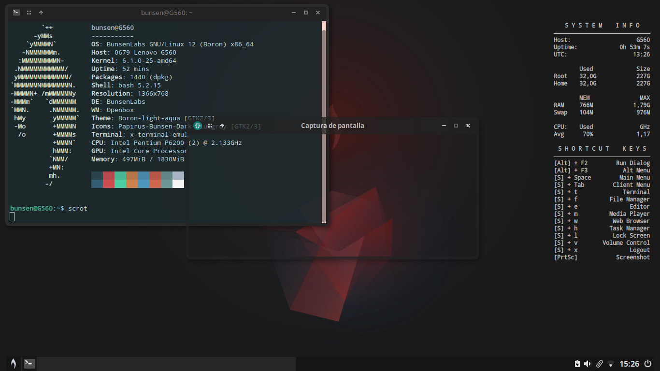Click the power exit icon on the panel
The height and width of the screenshot is (371, 660).
tap(648, 364)
